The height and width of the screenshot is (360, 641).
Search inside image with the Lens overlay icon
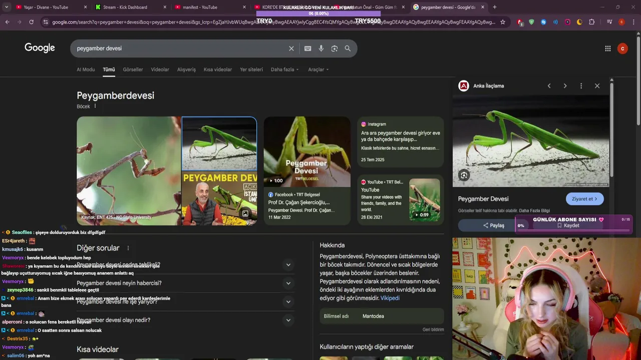[x=464, y=175]
